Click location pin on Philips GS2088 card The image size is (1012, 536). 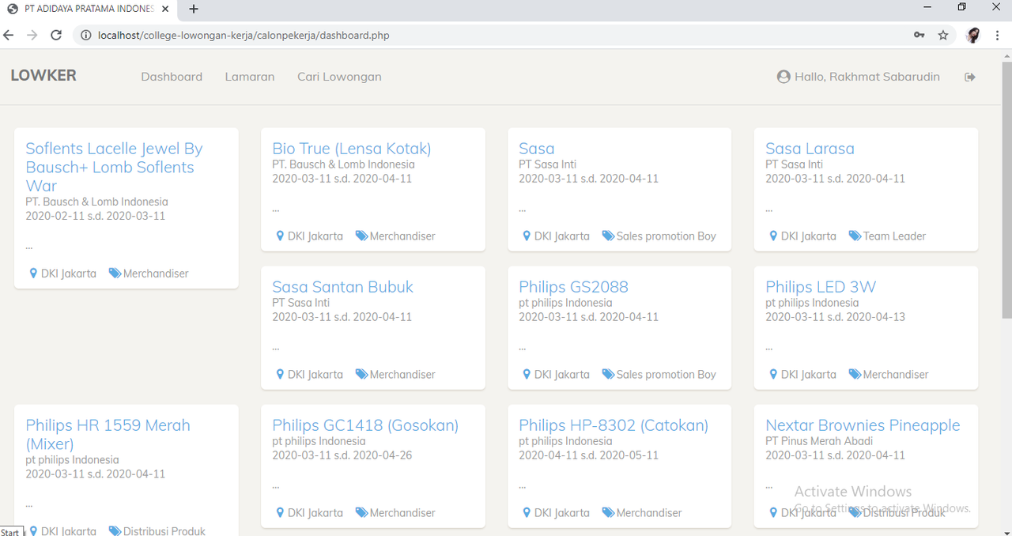[527, 374]
